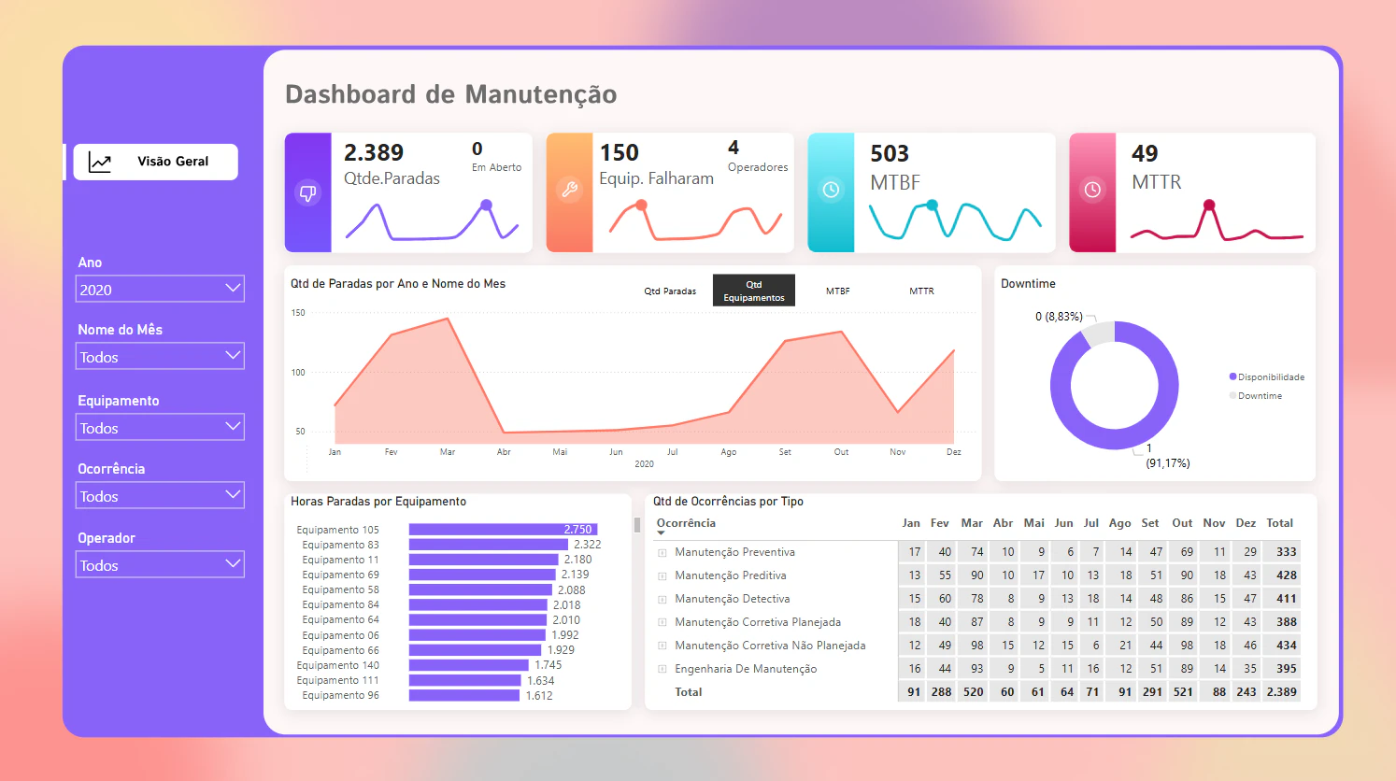The image size is (1396, 781).
Task: Click the Dashboard de Manutenção title
Action: (450, 94)
